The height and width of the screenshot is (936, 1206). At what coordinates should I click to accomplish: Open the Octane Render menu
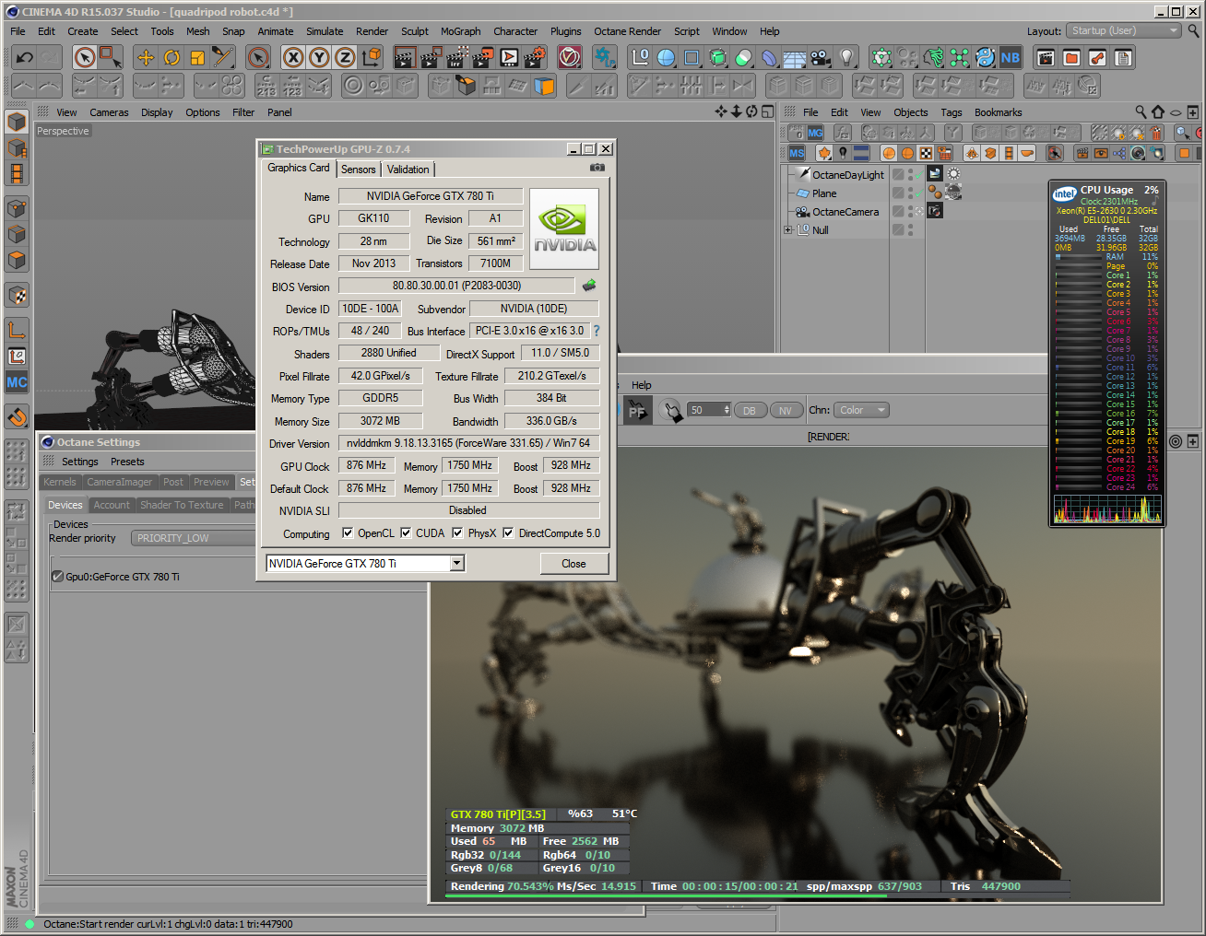[x=627, y=31]
